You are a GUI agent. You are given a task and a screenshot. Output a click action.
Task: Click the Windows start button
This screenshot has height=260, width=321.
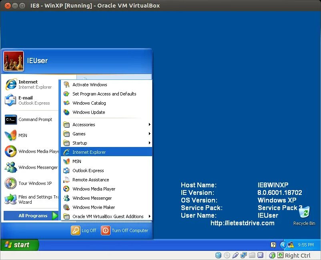click(20, 245)
